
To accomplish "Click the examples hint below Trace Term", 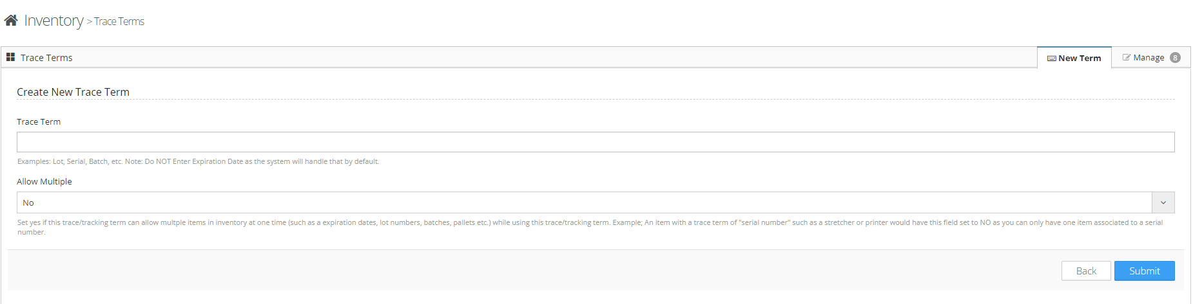I will (198, 161).
